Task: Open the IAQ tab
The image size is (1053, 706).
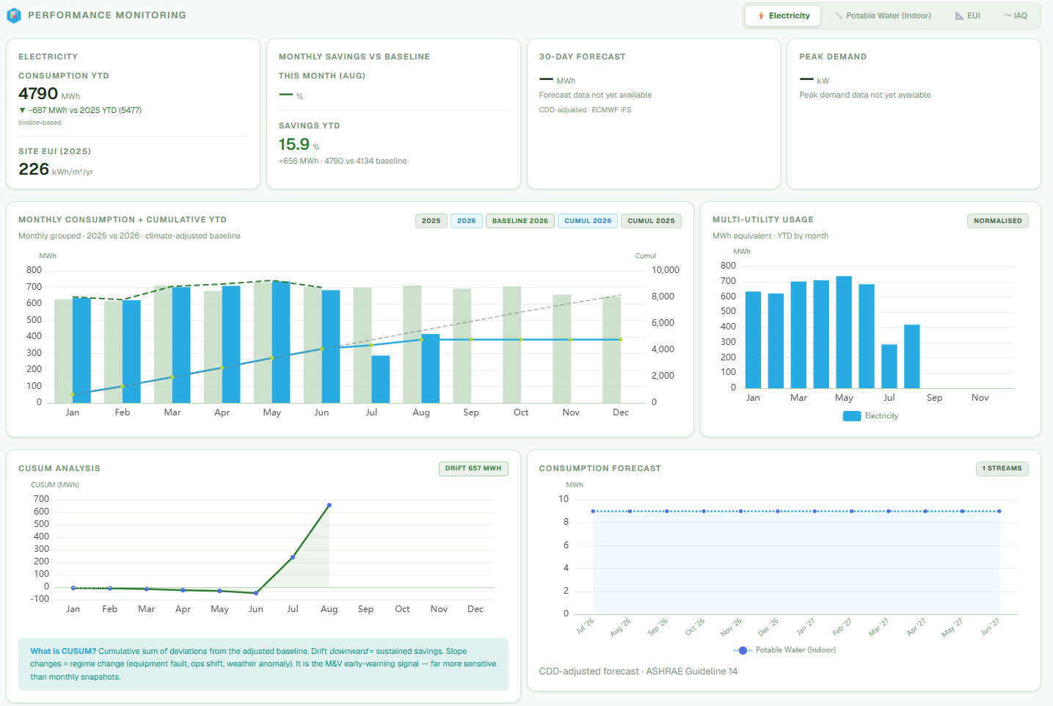Action: [1016, 15]
